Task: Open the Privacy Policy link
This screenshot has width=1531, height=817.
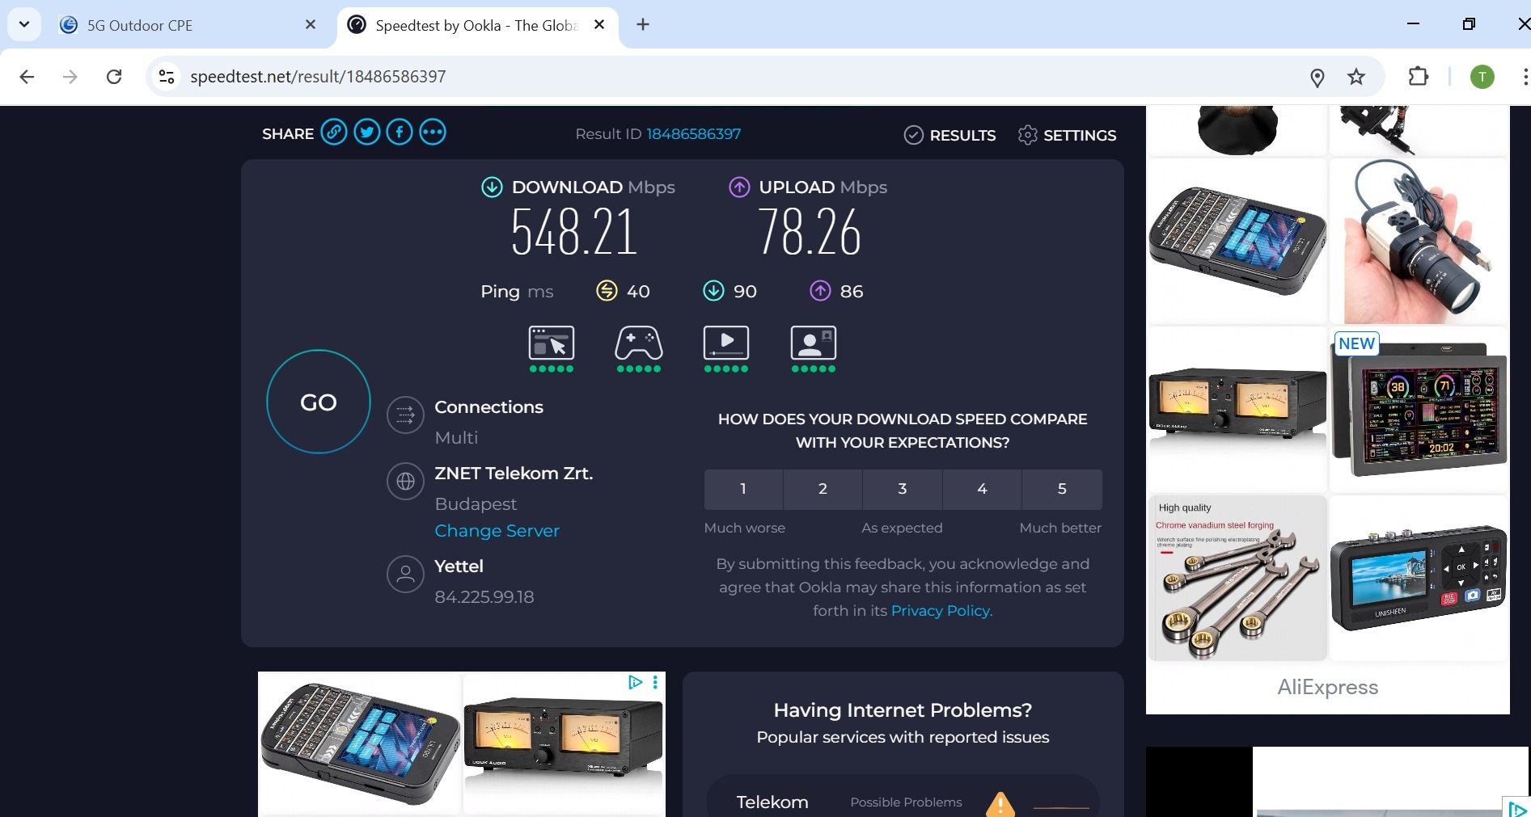Action: click(941, 611)
